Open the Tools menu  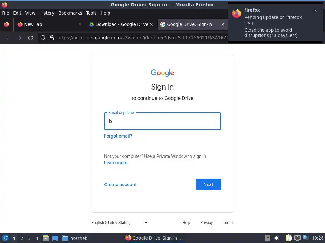[91, 13]
